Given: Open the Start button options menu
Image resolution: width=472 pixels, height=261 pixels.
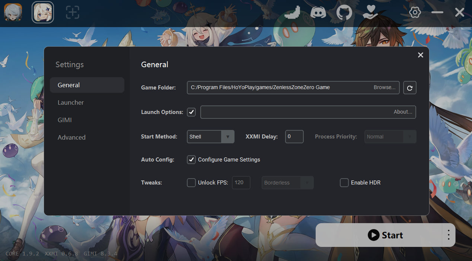Looking at the screenshot, I should click(x=449, y=235).
